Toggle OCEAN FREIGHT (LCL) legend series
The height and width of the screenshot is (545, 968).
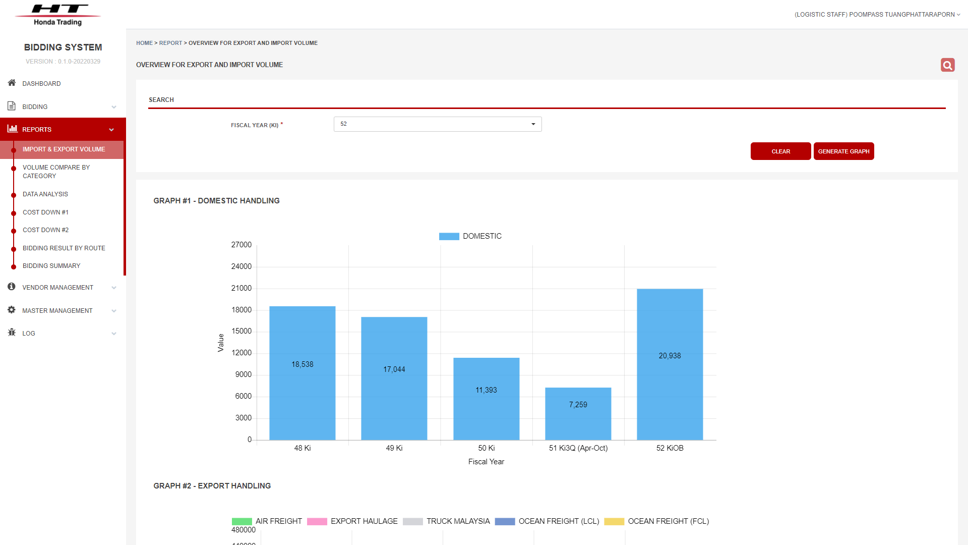coord(547,521)
